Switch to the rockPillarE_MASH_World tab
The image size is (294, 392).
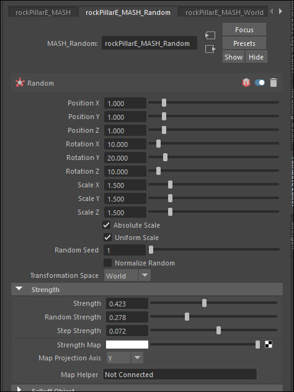pos(224,12)
